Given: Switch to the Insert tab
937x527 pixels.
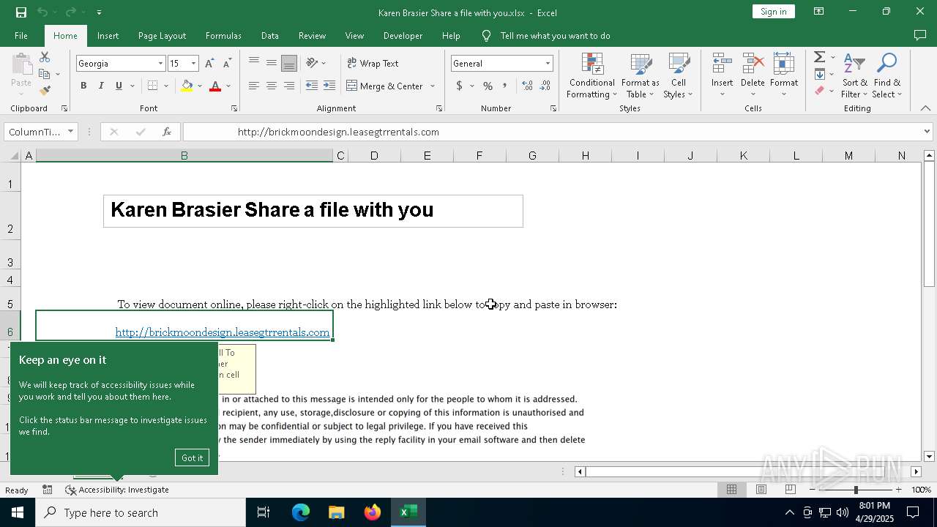Looking at the screenshot, I should point(108,36).
